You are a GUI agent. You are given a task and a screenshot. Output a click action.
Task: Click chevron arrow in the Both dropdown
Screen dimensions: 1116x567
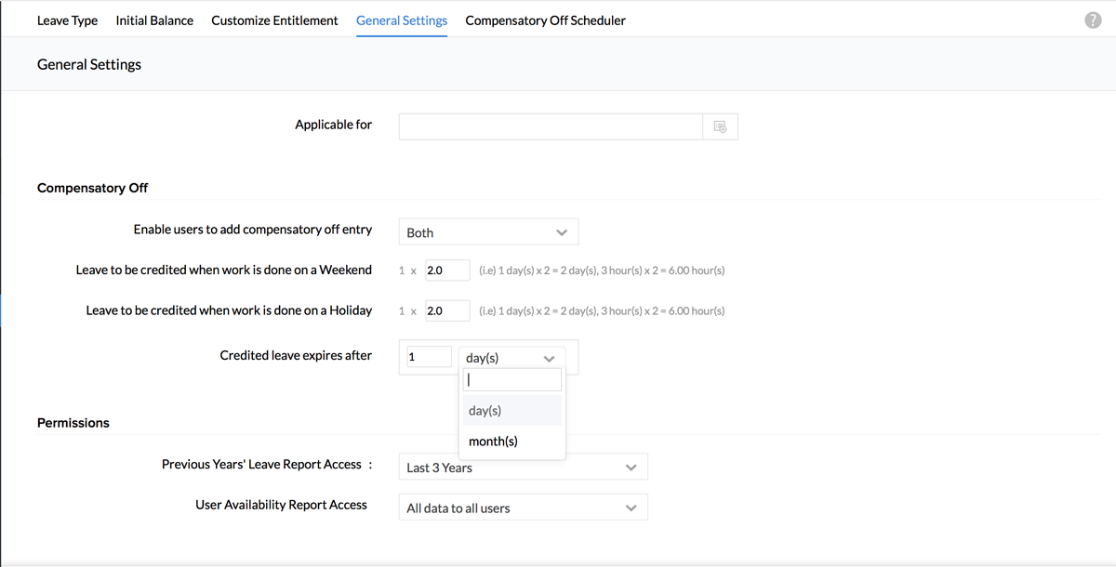tap(561, 232)
